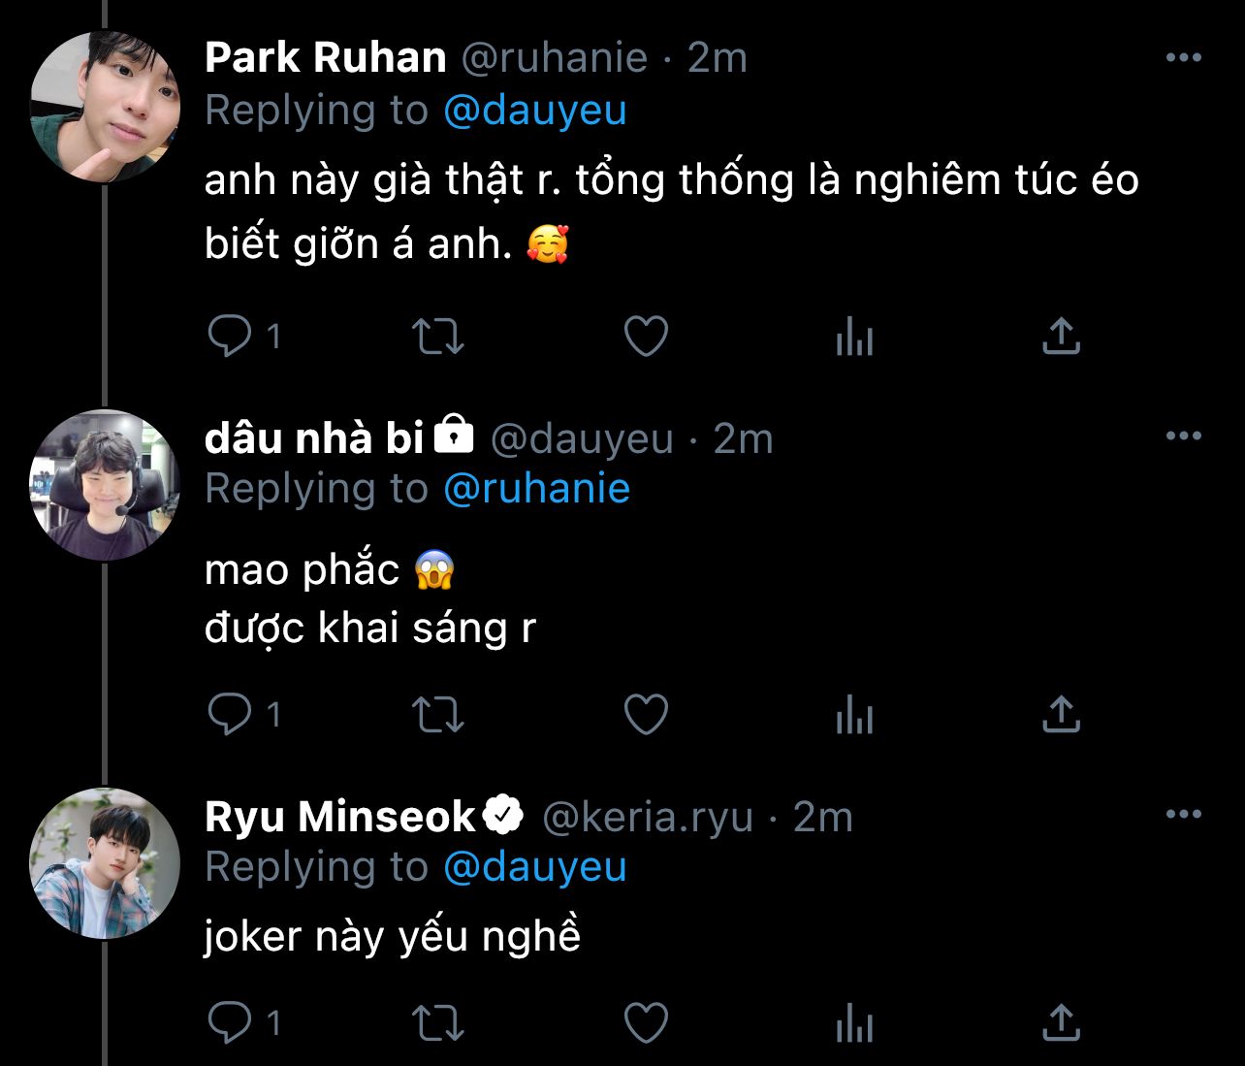Share Park Ruhan's tweet
The width and height of the screenshot is (1245, 1066).
click(x=1062, y=337)
